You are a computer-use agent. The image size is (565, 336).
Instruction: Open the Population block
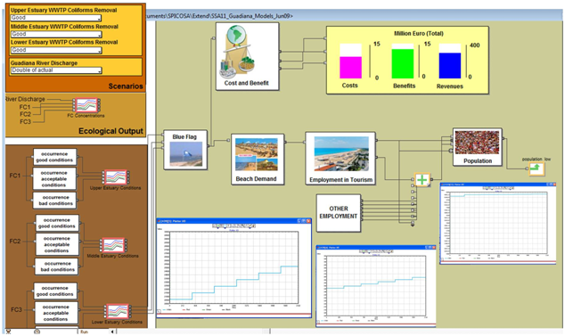(477, 147)
